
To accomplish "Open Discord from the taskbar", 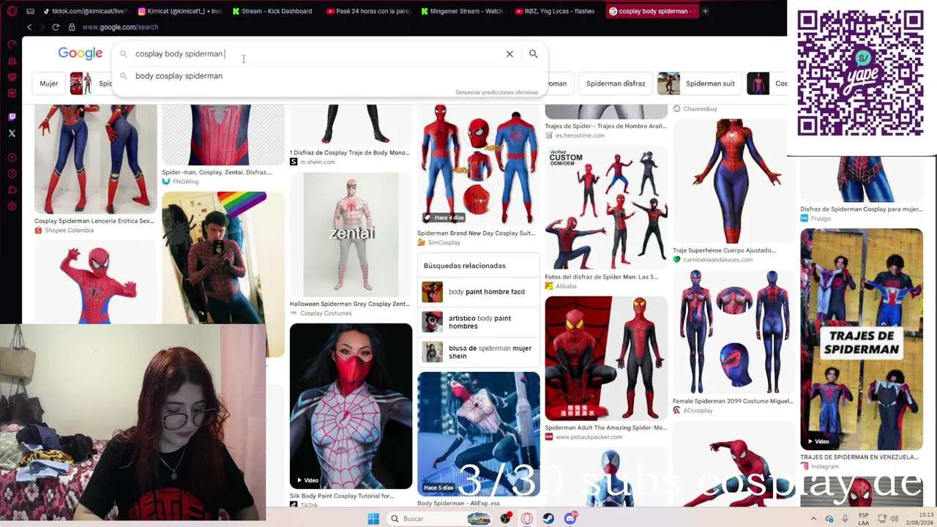I will click(570, 519).
